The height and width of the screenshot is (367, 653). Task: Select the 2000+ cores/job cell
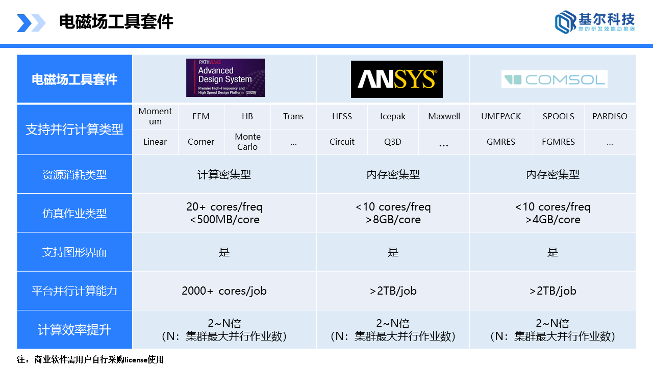point(224,291)
